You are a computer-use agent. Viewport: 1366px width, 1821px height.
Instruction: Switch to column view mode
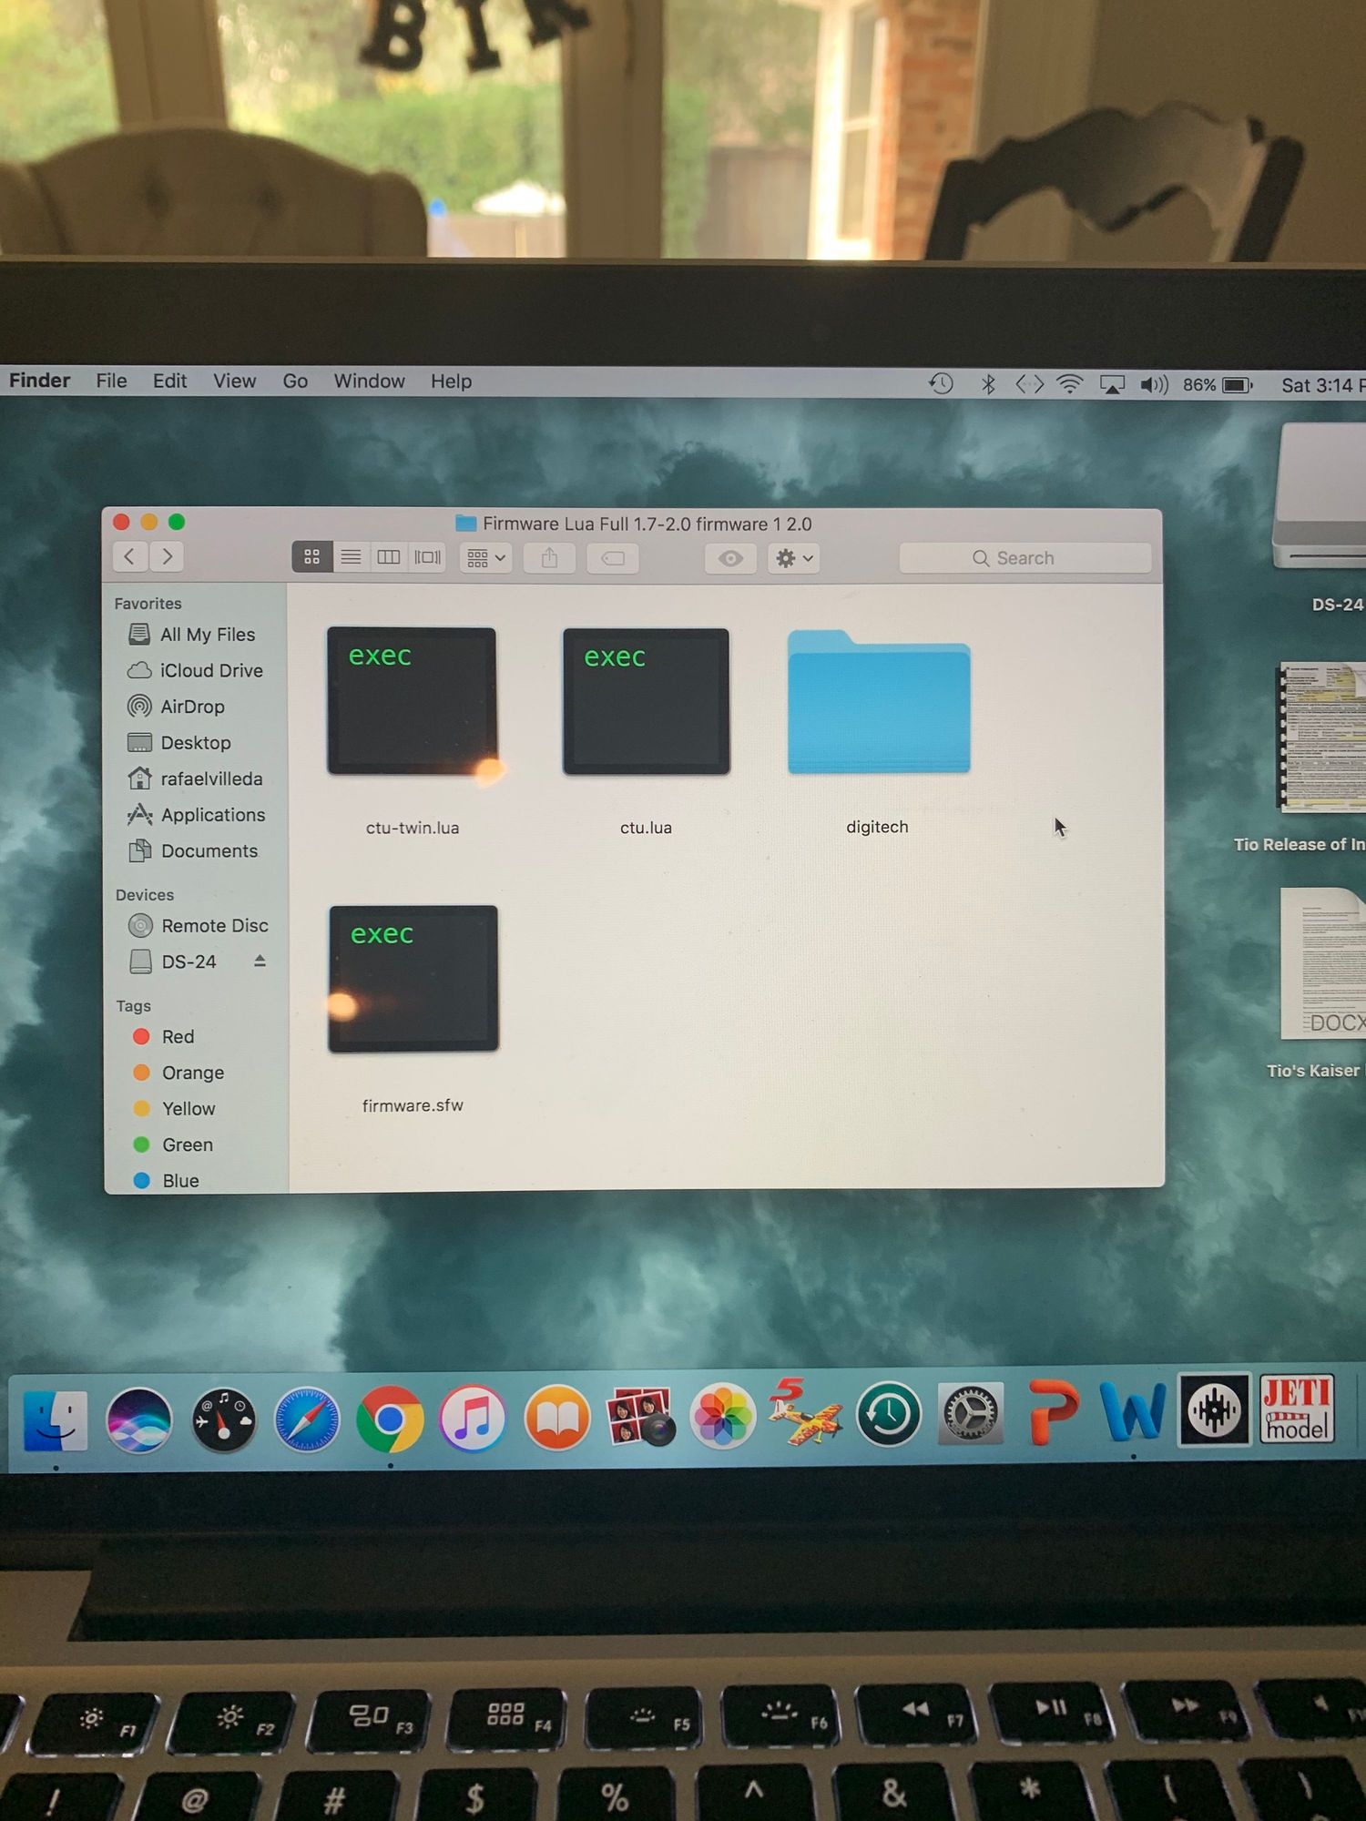[389, 556]
